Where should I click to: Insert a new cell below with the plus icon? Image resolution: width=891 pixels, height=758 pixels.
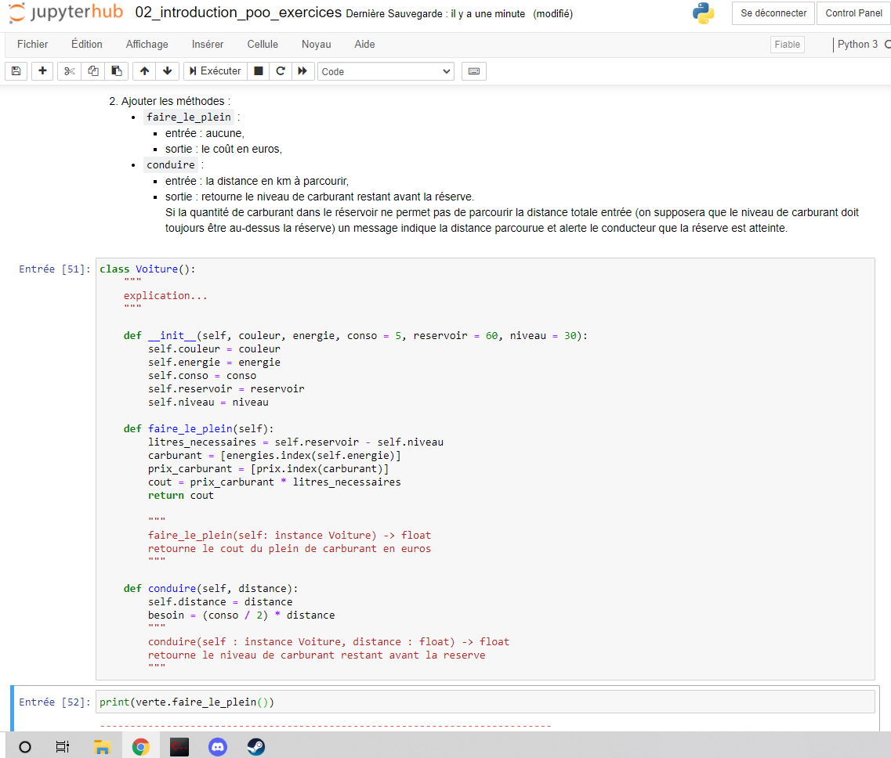pyautogui.click(x=42, y=70)
